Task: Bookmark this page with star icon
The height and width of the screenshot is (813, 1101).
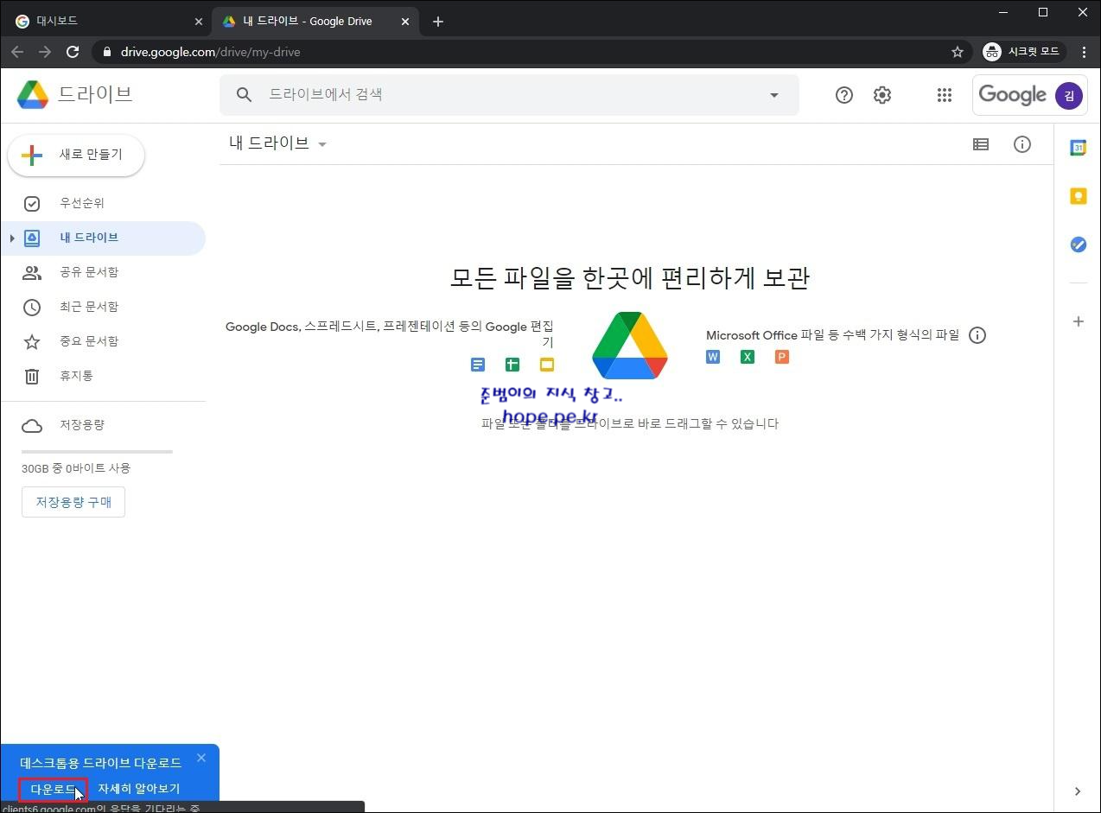Action: tap(958, 52)
